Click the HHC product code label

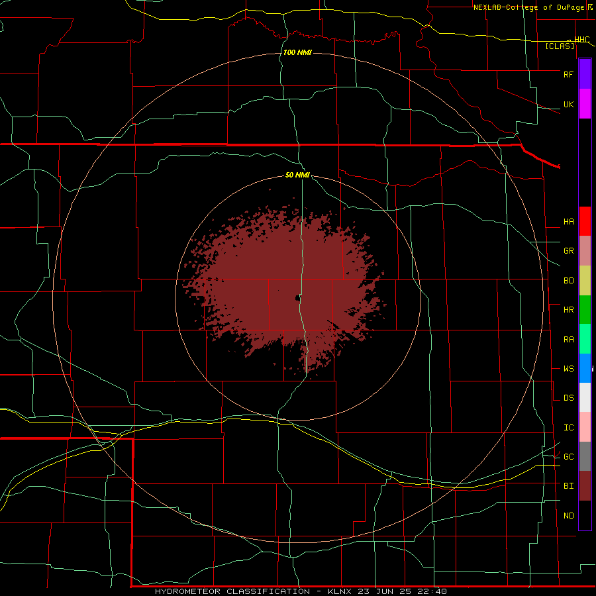click(x=581, y=40)
